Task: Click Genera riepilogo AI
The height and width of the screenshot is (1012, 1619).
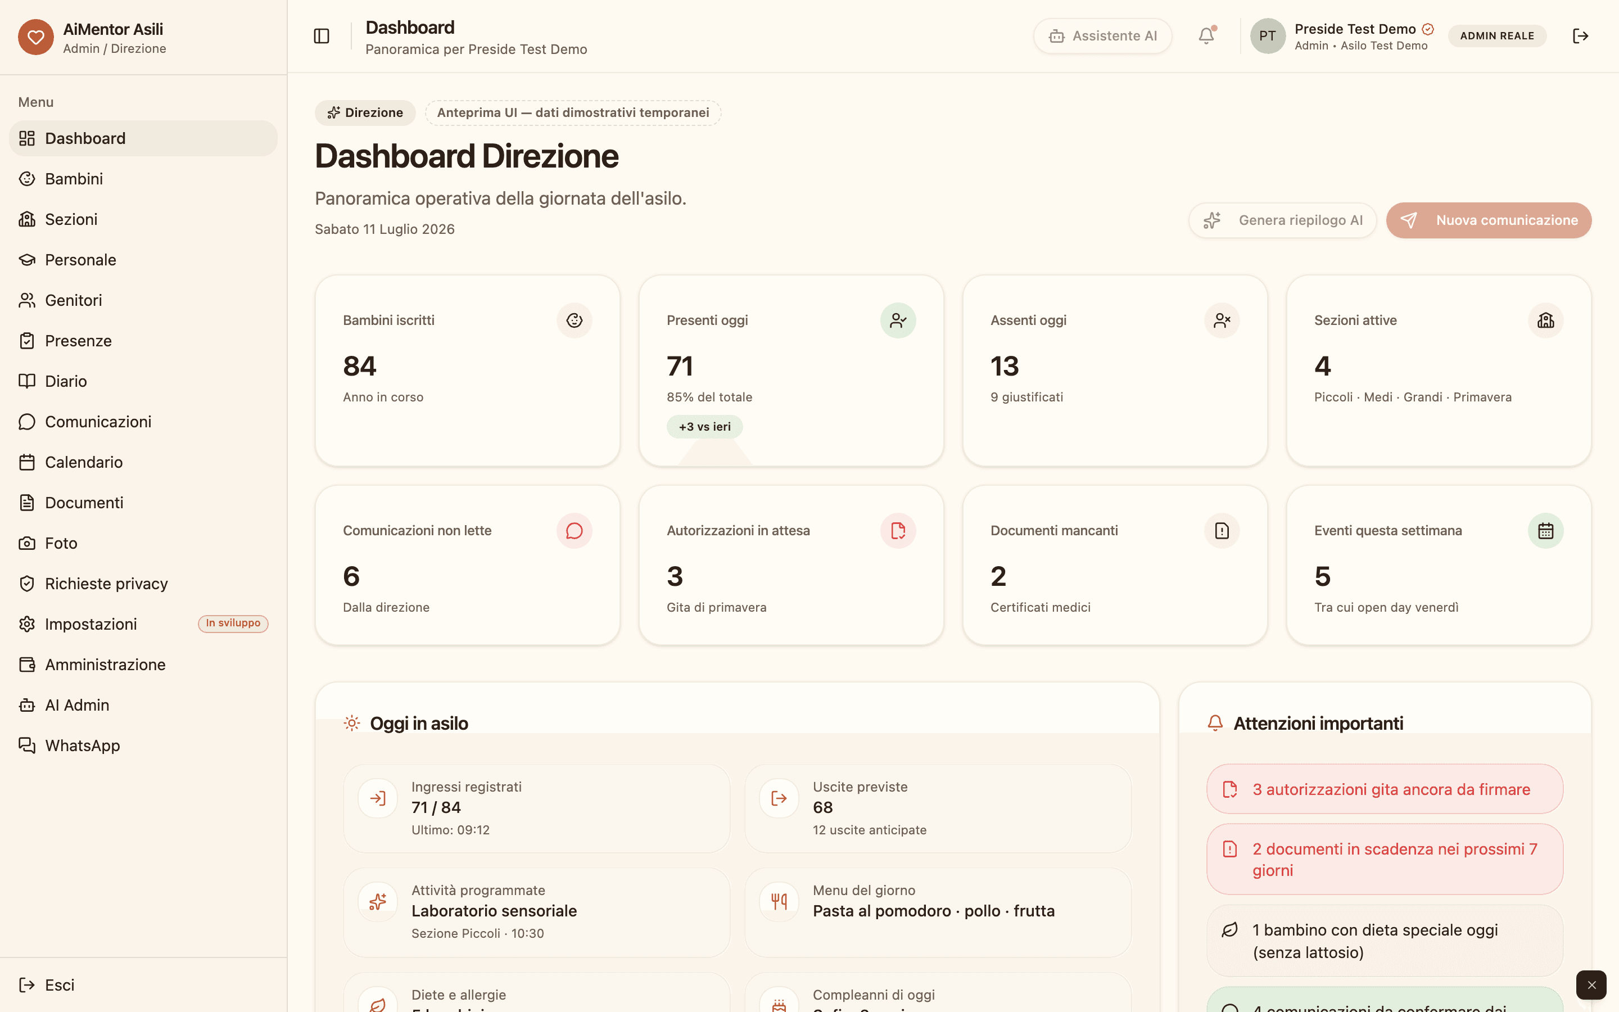Action: 1282,220
